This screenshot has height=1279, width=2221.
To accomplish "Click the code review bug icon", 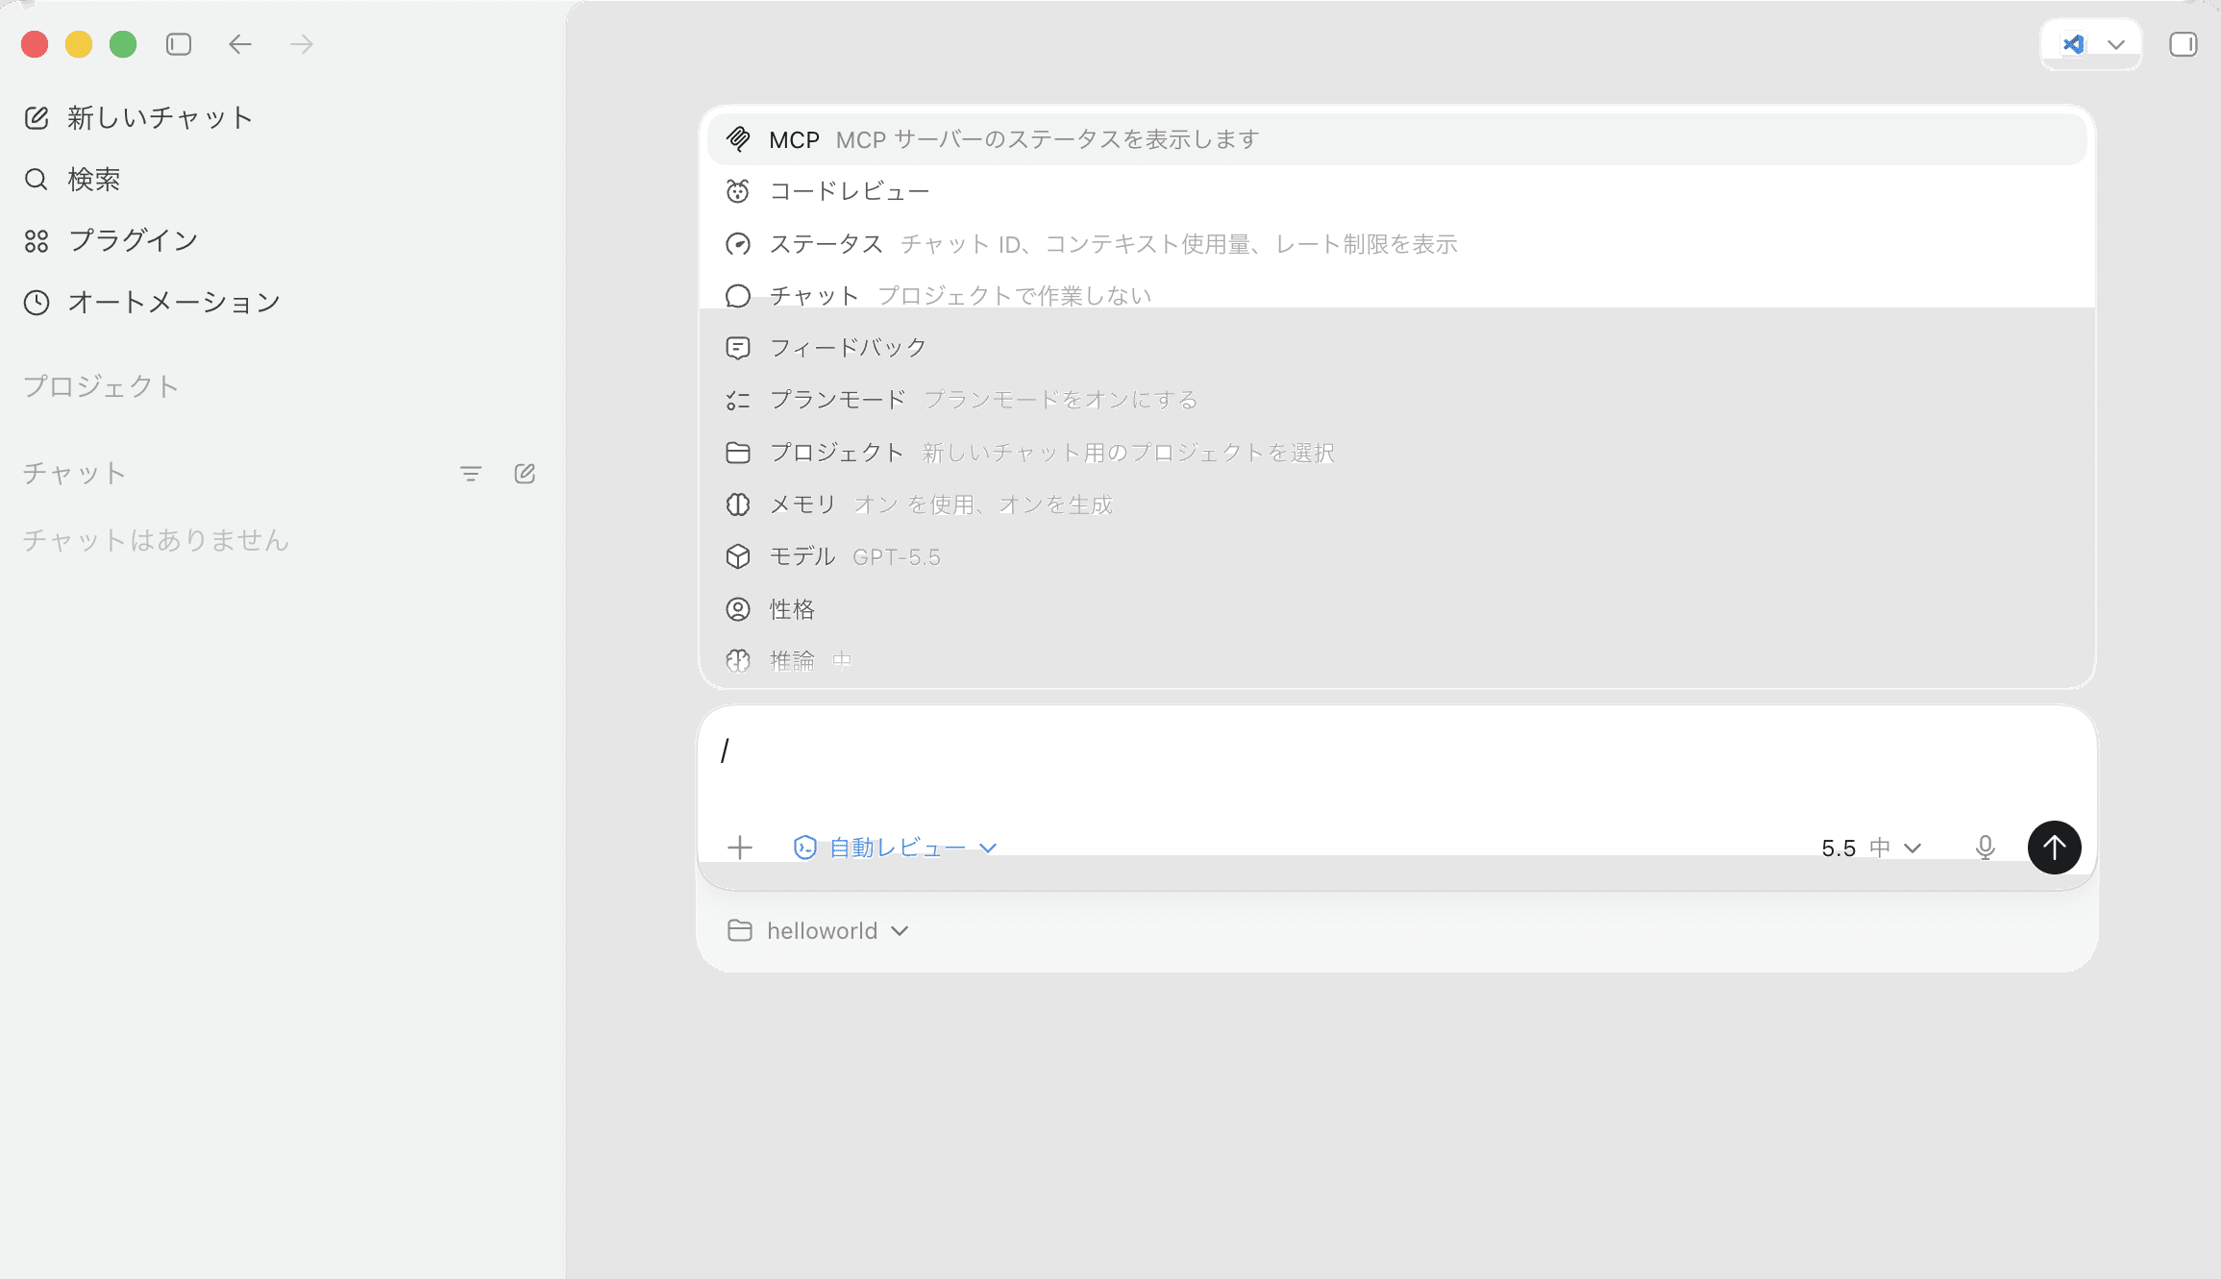I will (738, 191).
